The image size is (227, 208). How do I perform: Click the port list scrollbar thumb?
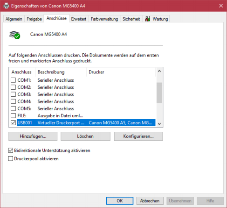pos(159,93)
